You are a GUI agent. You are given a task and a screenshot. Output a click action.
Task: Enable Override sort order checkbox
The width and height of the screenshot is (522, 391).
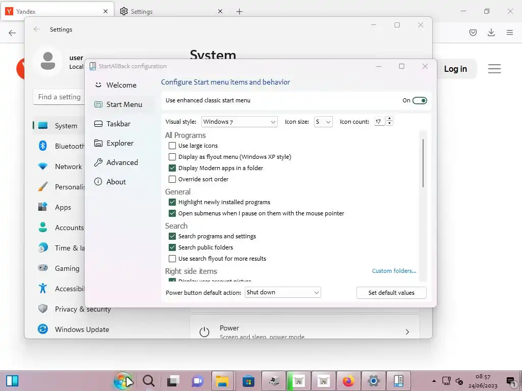(x=172, y=179)
